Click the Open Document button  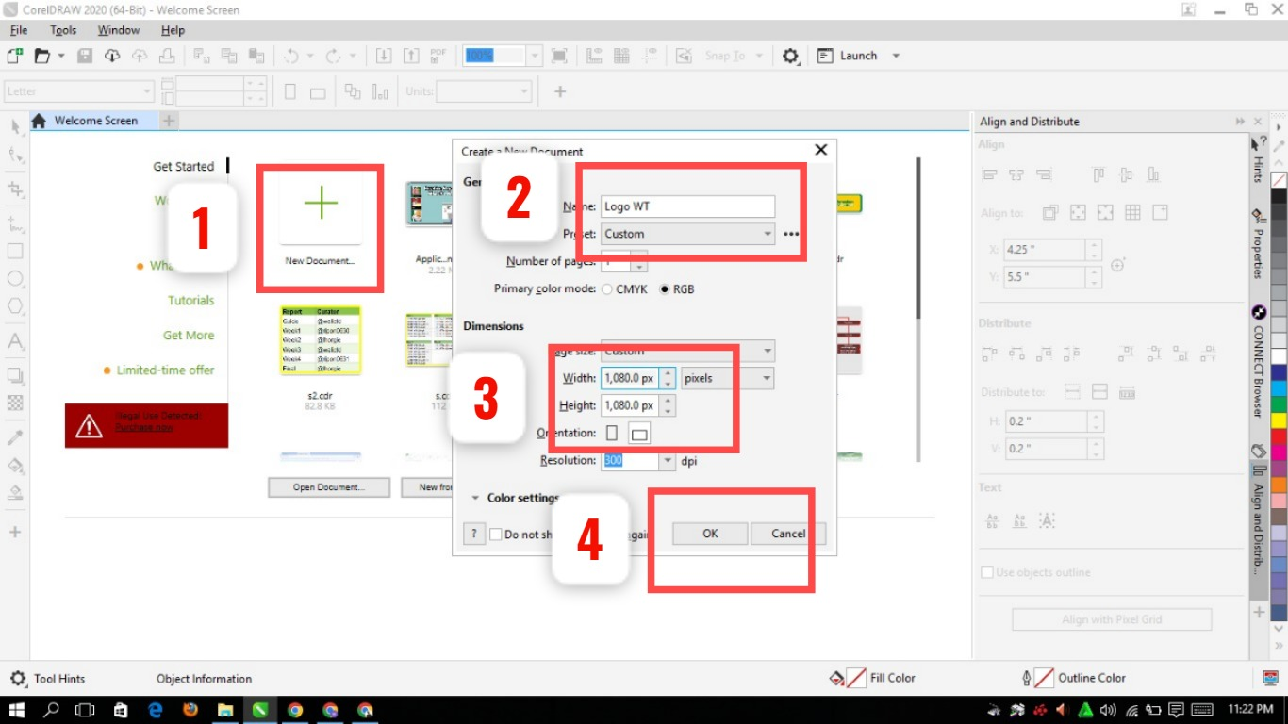tap(329, 487)
